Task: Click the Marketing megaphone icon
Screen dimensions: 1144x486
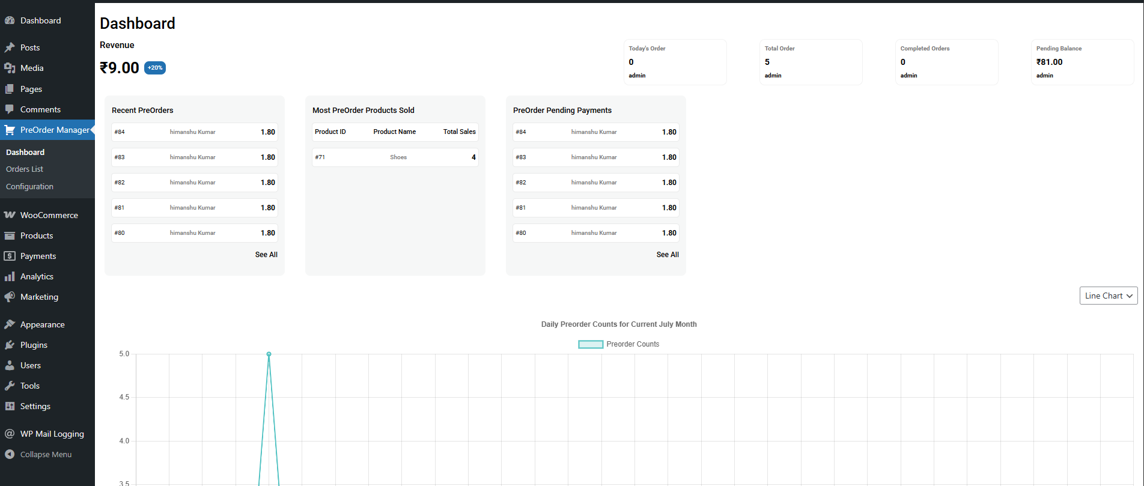Action: click(10, 297)
